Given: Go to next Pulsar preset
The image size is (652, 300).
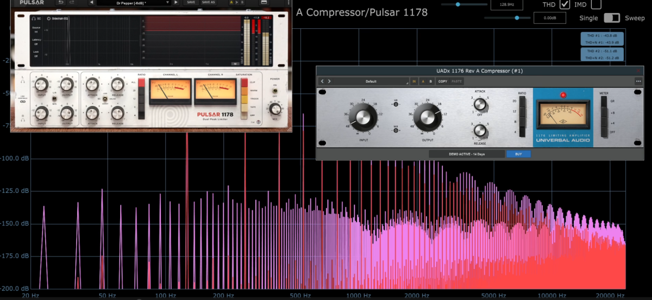Looking at the screenshot, I should coord(175,2).
